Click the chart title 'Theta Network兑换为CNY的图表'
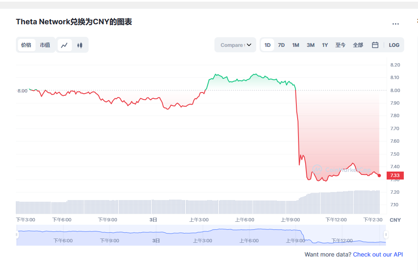Image resolution: width=418 pixels, height=272 pixels. tap(74, 22)
